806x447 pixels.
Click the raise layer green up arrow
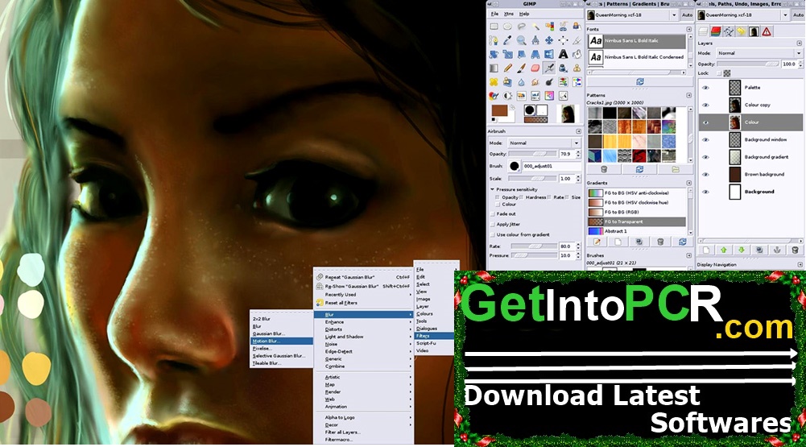[x=724, y=250]
